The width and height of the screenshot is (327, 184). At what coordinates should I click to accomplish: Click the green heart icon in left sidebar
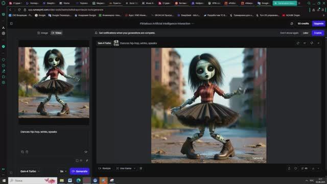[x=4, y=60]
